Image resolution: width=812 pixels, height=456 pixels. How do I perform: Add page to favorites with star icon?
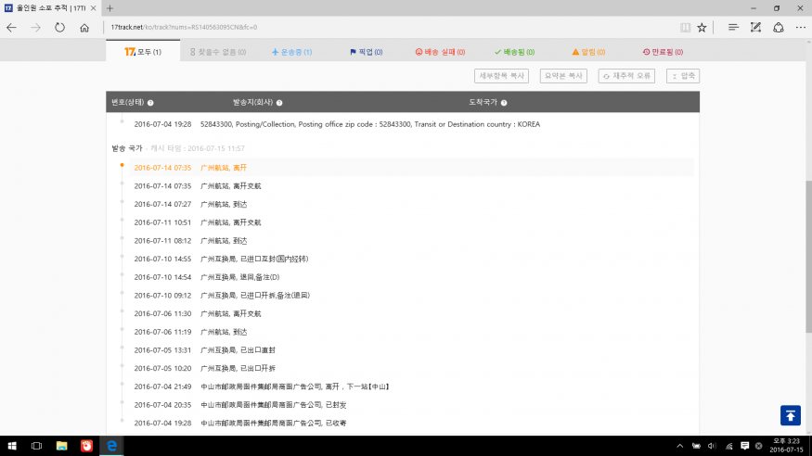(x=702, y=28)
